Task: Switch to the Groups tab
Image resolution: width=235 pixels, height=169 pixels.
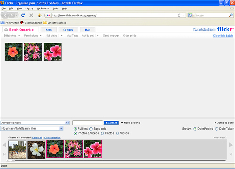Action: point(68,30)
